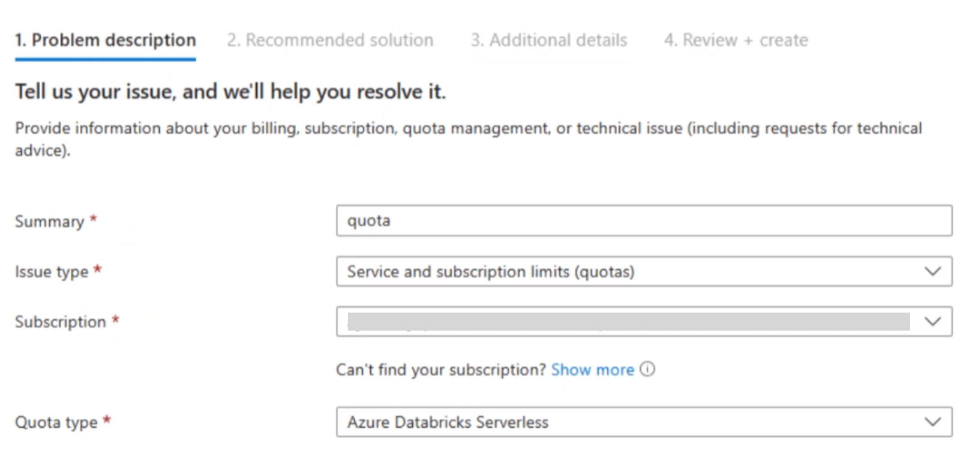This screenshot has width=972, height=462.
Task: Click the "Can't find your subscription?" text
Action: coord(440,370)
